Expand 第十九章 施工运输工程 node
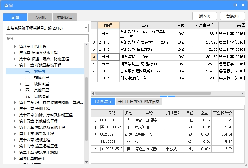This screenshot has height=168, width=248. tap(15, 146)
